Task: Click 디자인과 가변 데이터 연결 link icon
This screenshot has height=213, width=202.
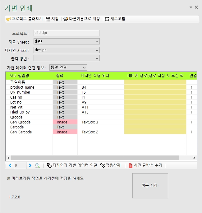Action: [49, 165]
